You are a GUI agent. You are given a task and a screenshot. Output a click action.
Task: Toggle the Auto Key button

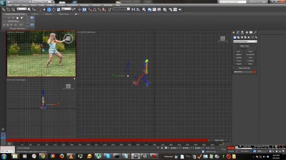point(231,148)
